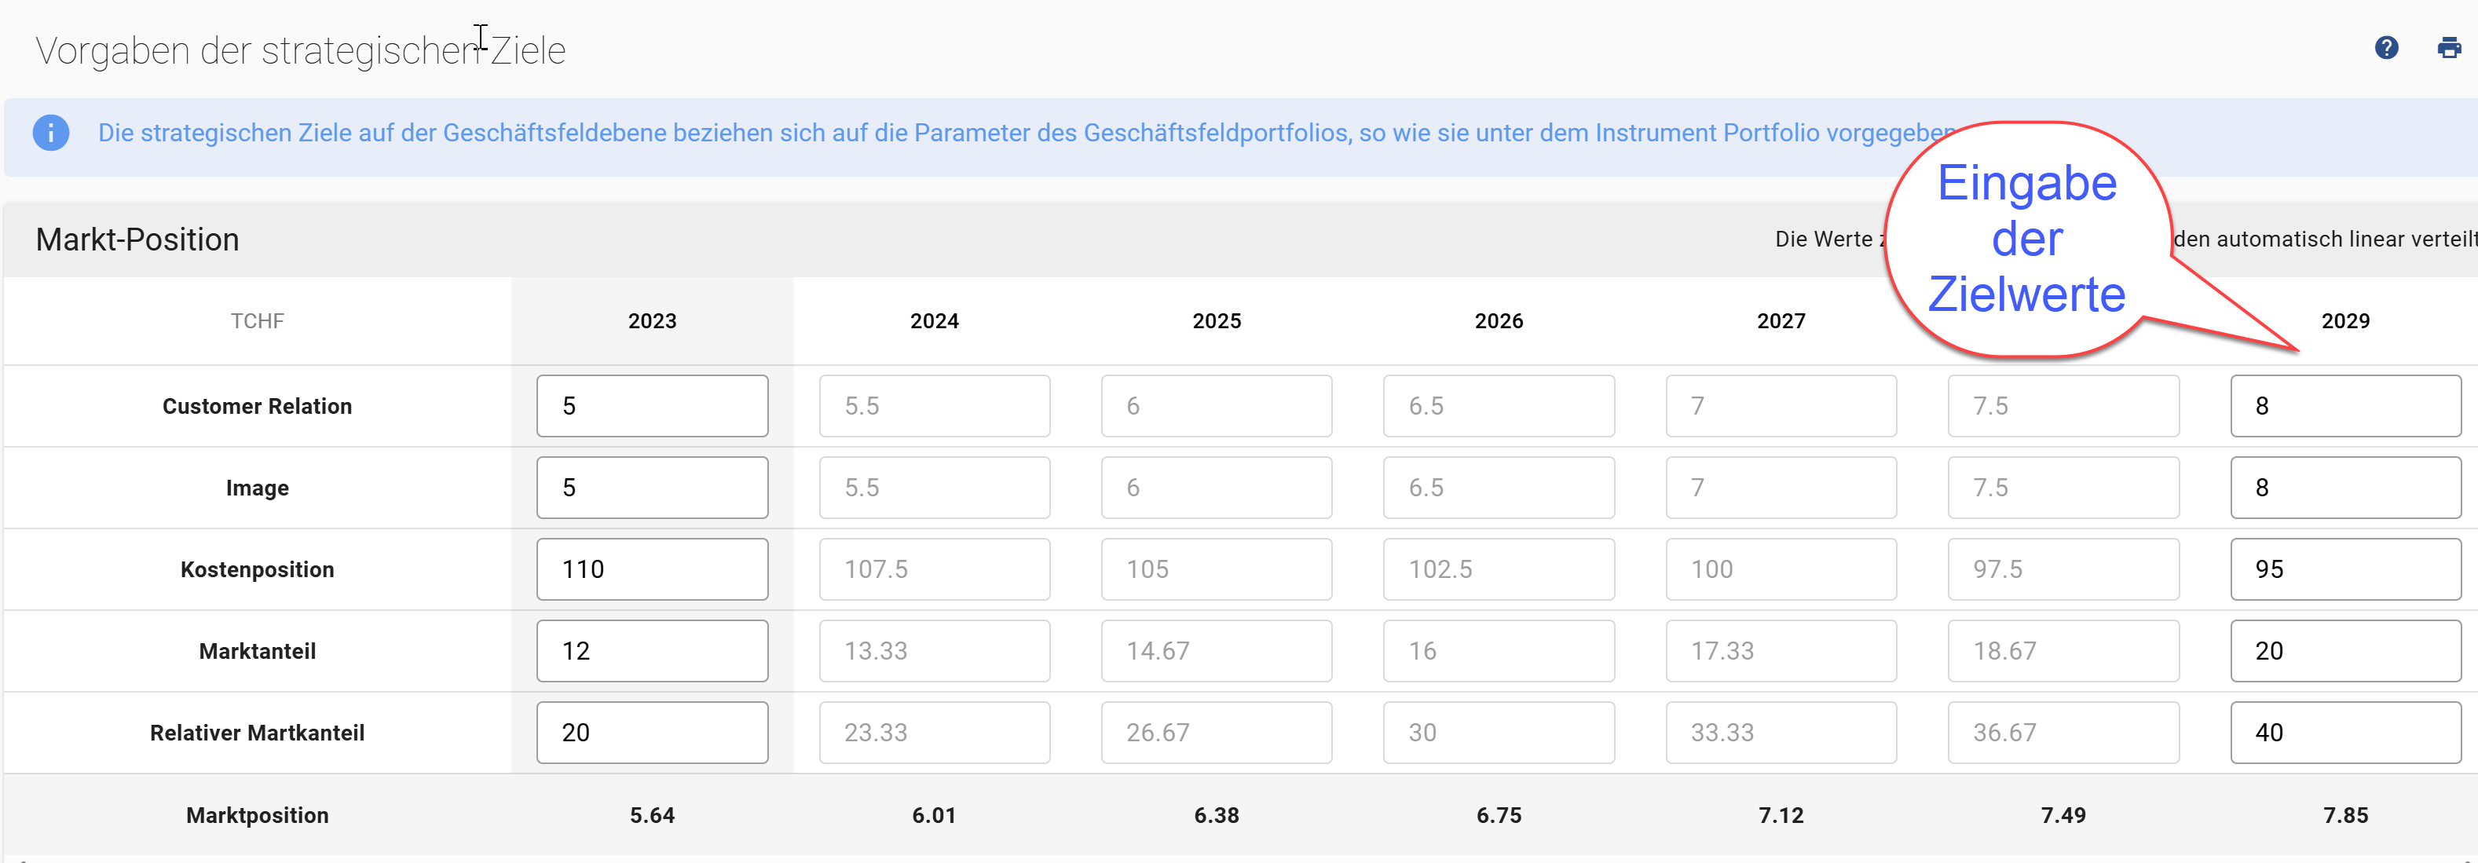The height and width of the screenshot is (863, 2478).
Task: Click the Markt-Position section heading
Action: click(x=137, y=240)
